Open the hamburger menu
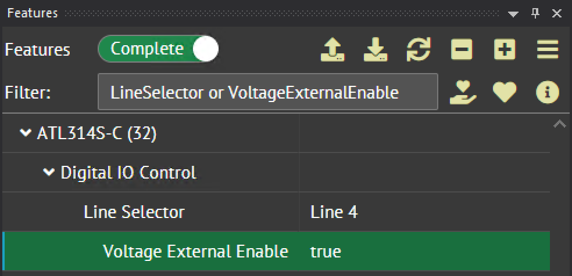The width and height of the screenshot is (572, 276). coord(548,50)
